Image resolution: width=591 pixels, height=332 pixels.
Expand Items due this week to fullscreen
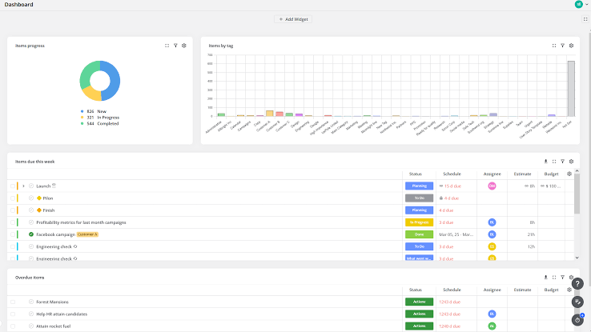click(554, 162)
